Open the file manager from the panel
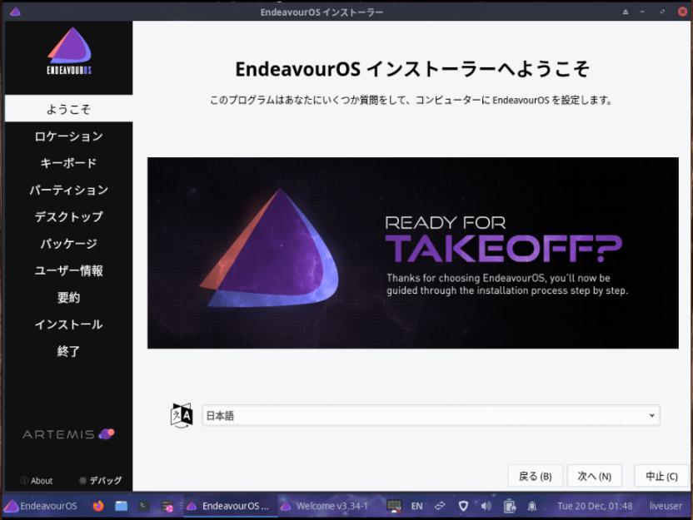 click(121, 506)
